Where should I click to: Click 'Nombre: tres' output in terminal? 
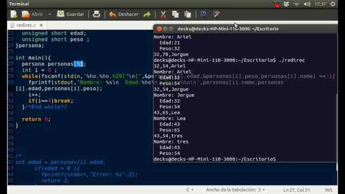click(x=171, y=142)
